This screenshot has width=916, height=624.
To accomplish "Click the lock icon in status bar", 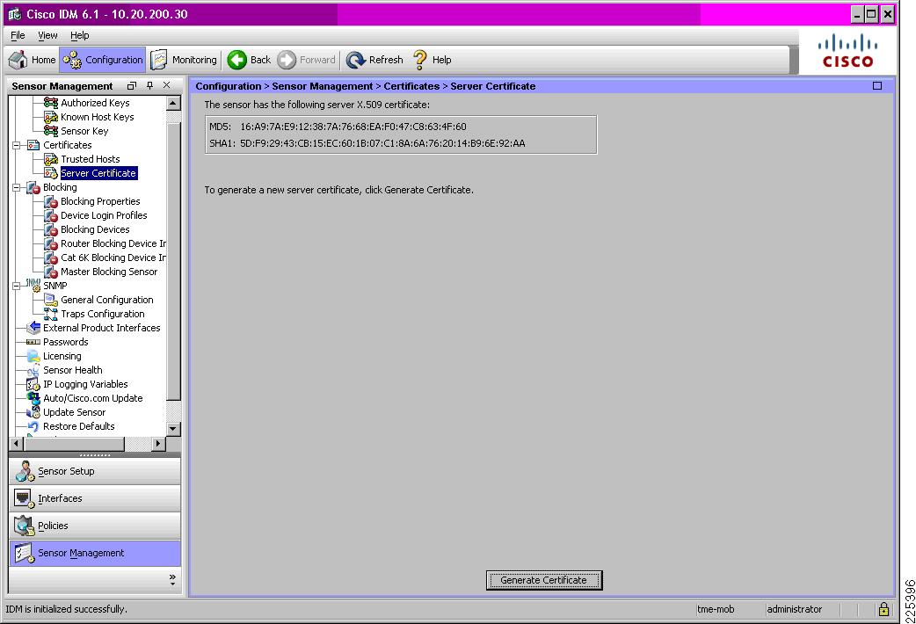I will [883, 609].
